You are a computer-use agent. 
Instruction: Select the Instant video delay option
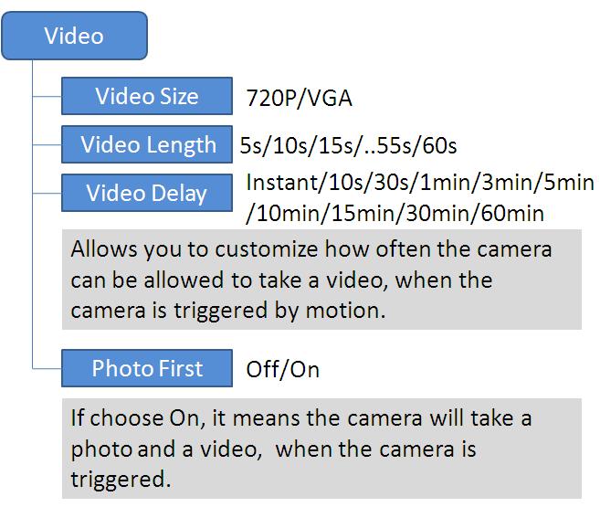281,183
